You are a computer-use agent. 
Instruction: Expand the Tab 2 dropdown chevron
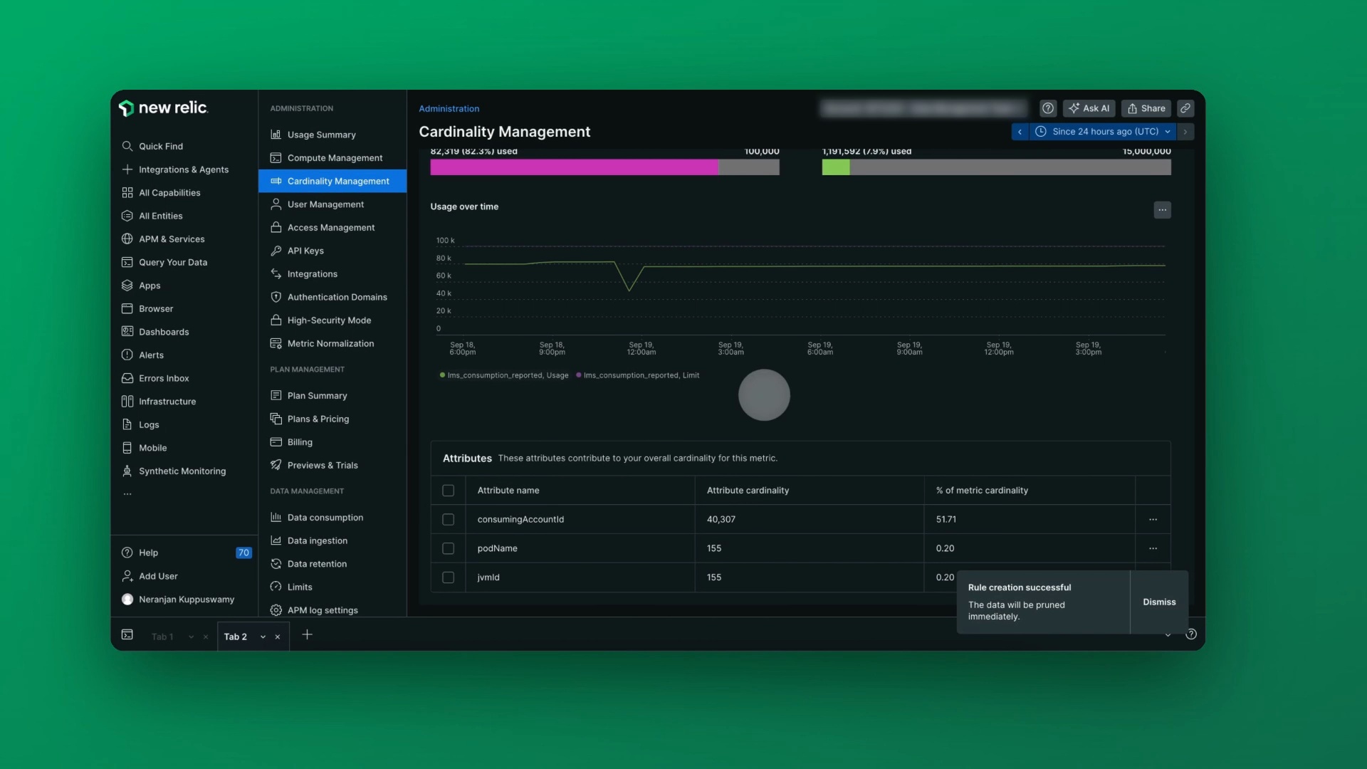point(263,637)
